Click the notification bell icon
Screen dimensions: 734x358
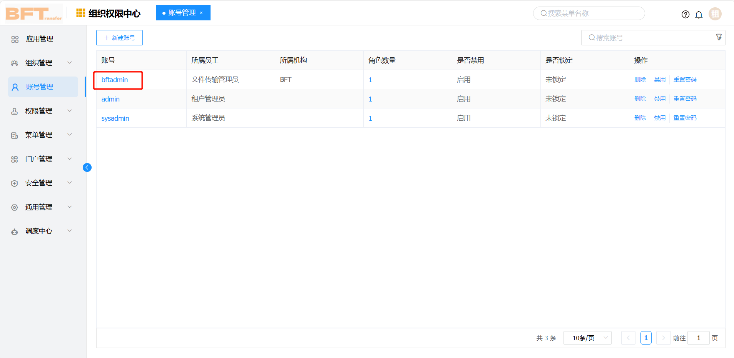click(x=699, y=14)
